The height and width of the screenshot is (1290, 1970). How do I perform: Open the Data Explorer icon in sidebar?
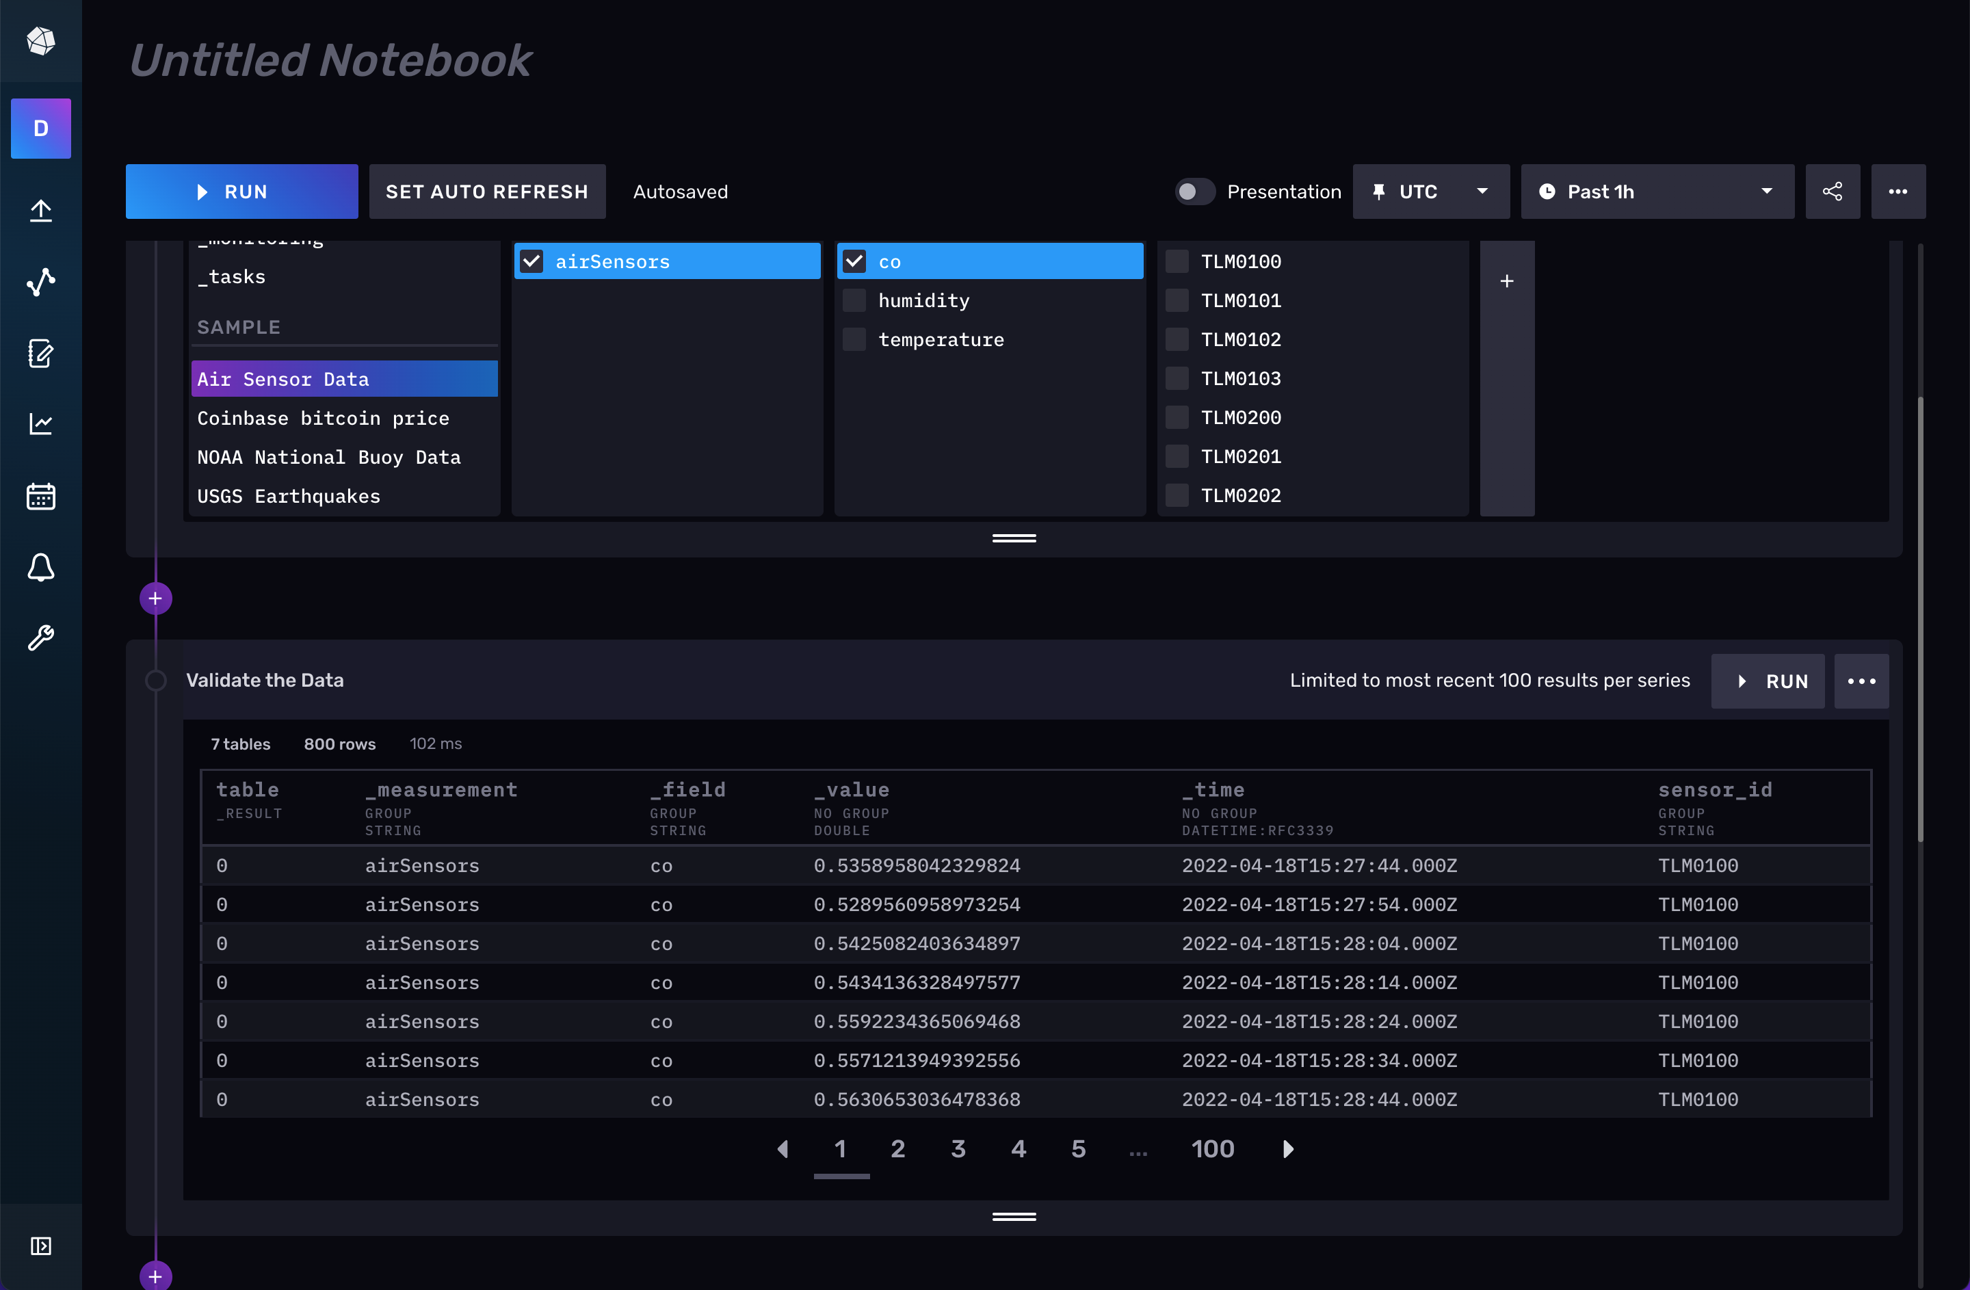coord(40,282)
